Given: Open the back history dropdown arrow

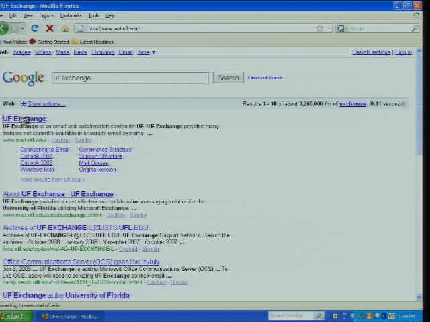Looking at the screenshot, I should click(23, 28).
